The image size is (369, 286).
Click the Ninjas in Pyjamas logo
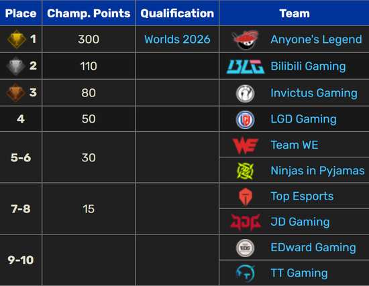245,171
